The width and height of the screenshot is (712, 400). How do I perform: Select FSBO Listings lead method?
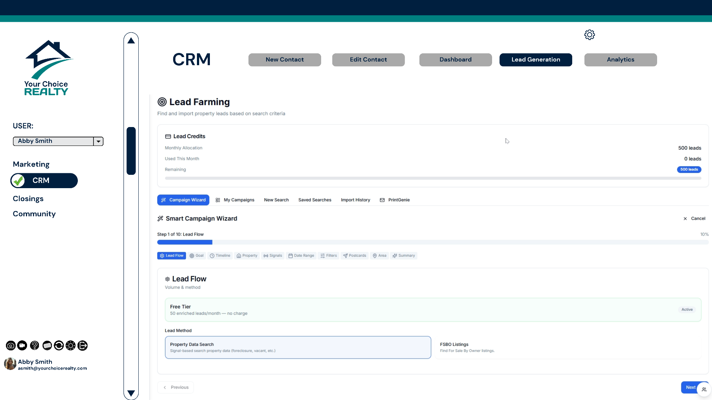(568, 347)
